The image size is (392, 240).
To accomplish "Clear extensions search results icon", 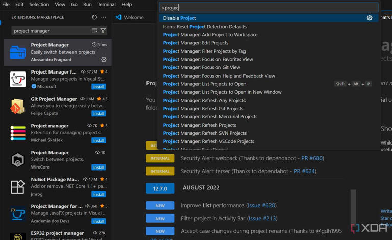I will (x=94, y=31).
